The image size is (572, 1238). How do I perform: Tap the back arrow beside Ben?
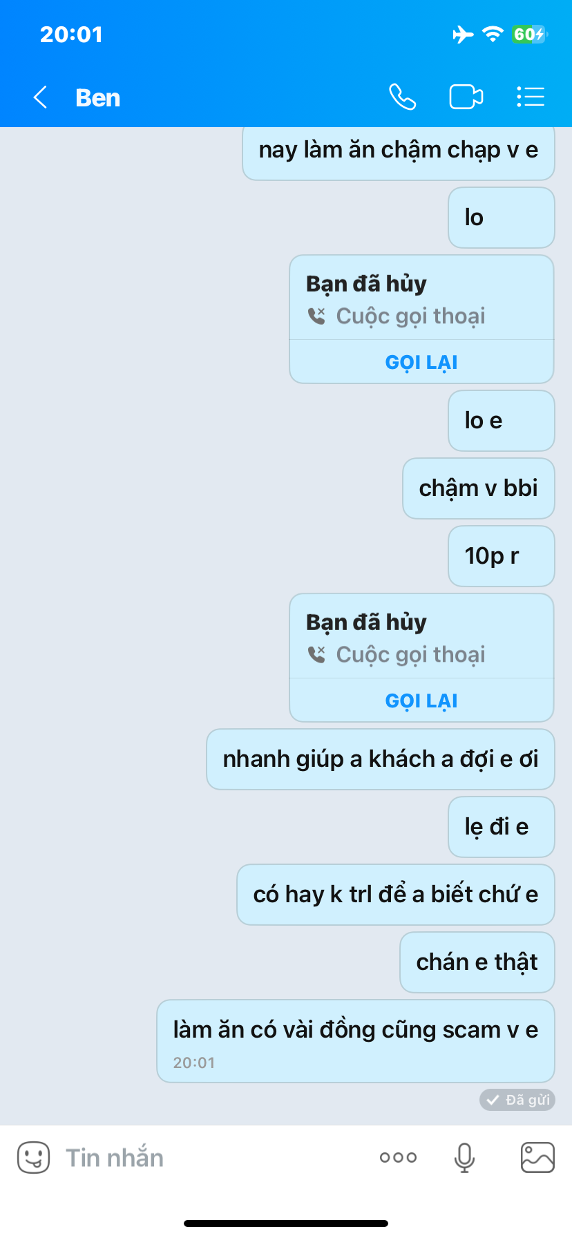pyautogui.click(x=40, y=97)
